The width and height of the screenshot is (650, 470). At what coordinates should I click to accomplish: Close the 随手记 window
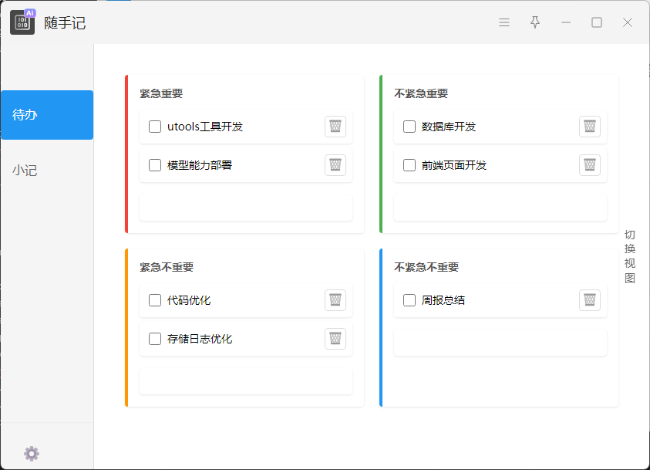click(628, 22)
